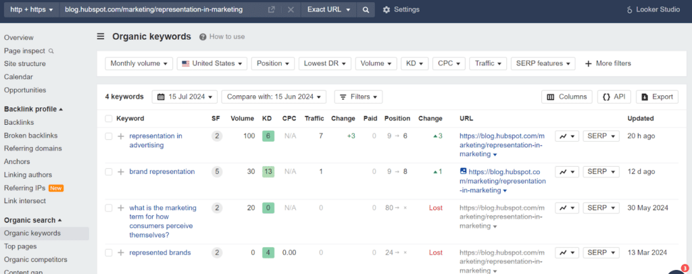Open the 15 Jul 2024 date picker
This screenshot has width=692, height=274.
[x=185, y=97]
